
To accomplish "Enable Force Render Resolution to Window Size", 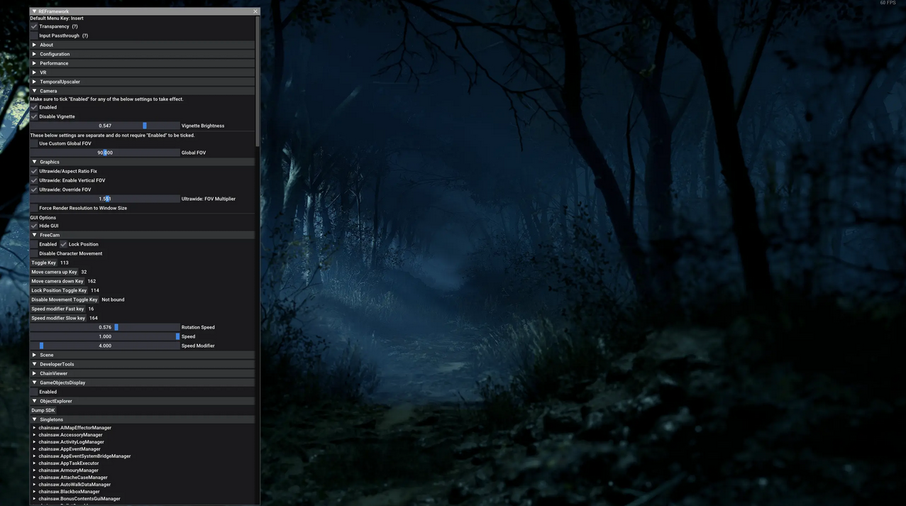I will coord(34,208).
